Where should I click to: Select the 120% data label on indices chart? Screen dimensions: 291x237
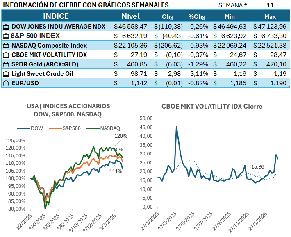click(x=121, y=136)
